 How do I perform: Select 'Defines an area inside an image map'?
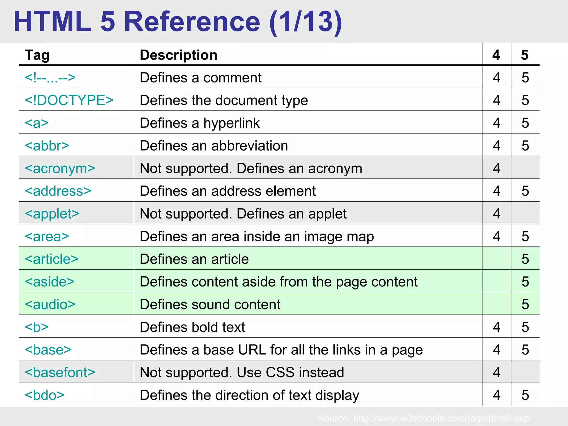pyautogui.click(x=257, y=237)
